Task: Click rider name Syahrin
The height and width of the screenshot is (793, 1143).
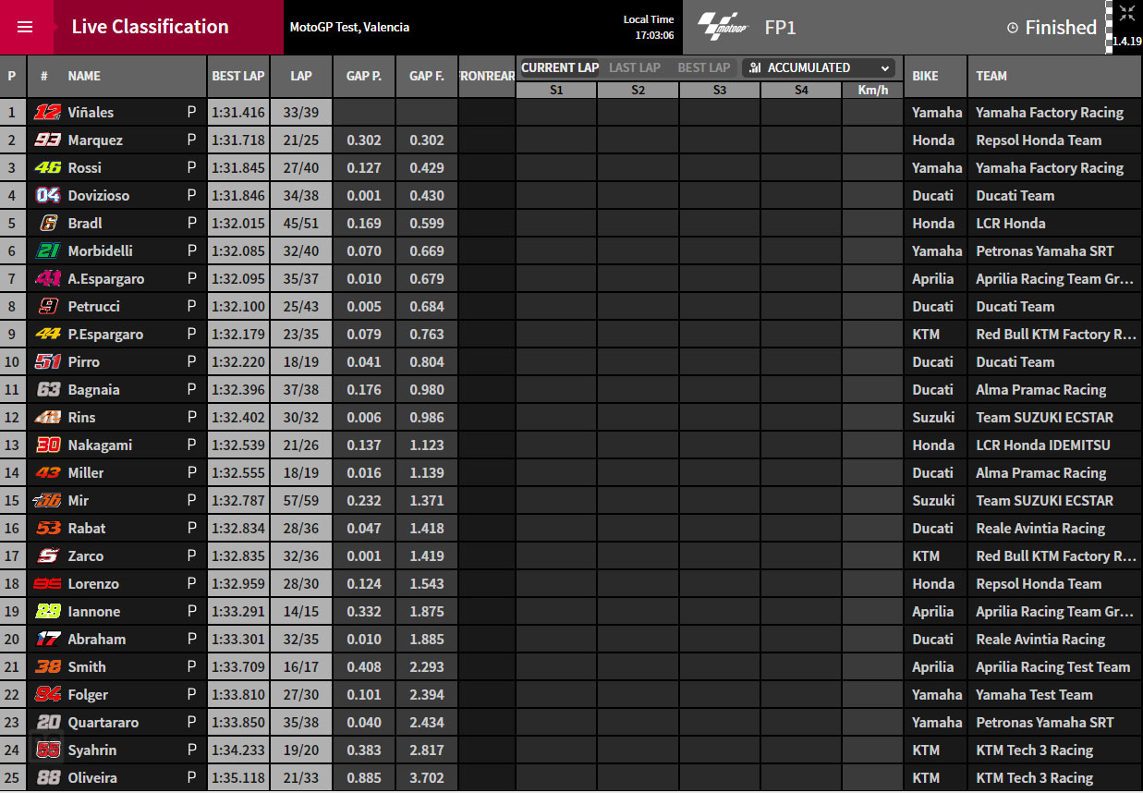Action: click(x=92, y=750)
